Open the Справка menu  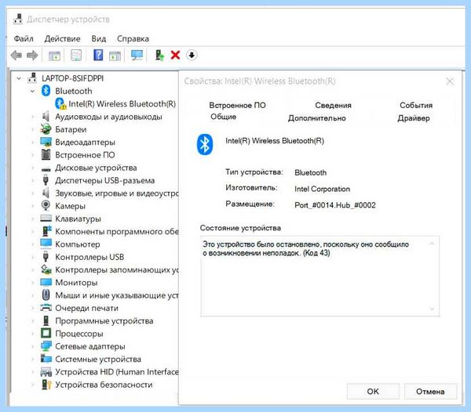[133, 38]
